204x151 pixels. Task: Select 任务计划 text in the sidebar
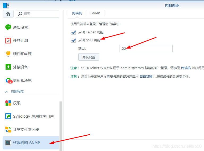click(x=20, y=41)
